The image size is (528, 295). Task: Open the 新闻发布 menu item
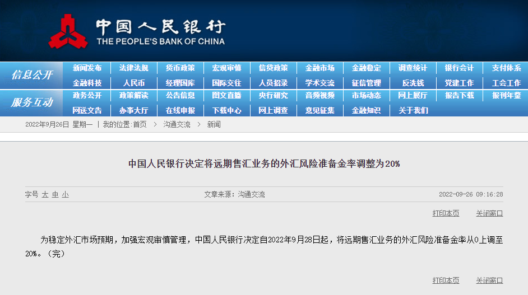click(87, 68)
